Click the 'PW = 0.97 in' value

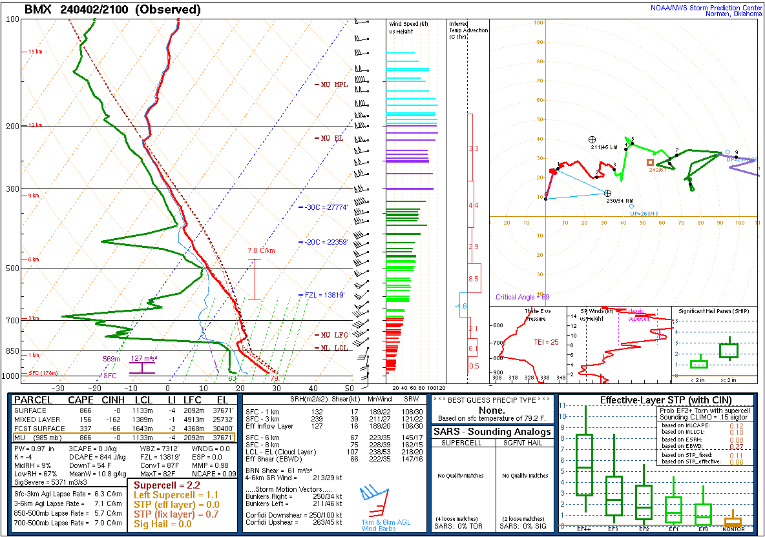pos(34,449)
